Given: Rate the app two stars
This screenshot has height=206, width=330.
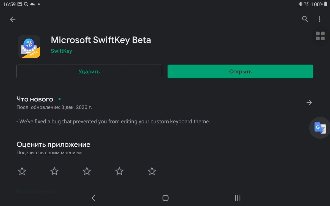Looking at the screenshot, I should pos(54,171).
